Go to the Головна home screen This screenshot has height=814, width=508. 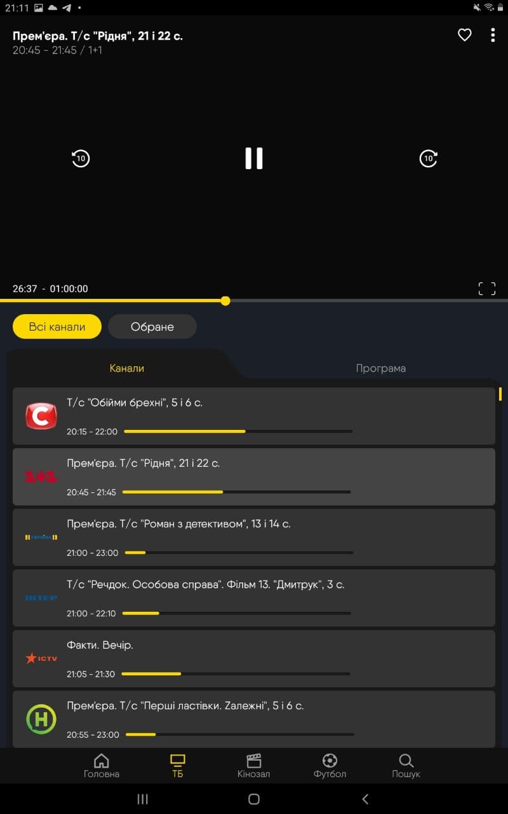pyautogui.click(x=102, y=766)
